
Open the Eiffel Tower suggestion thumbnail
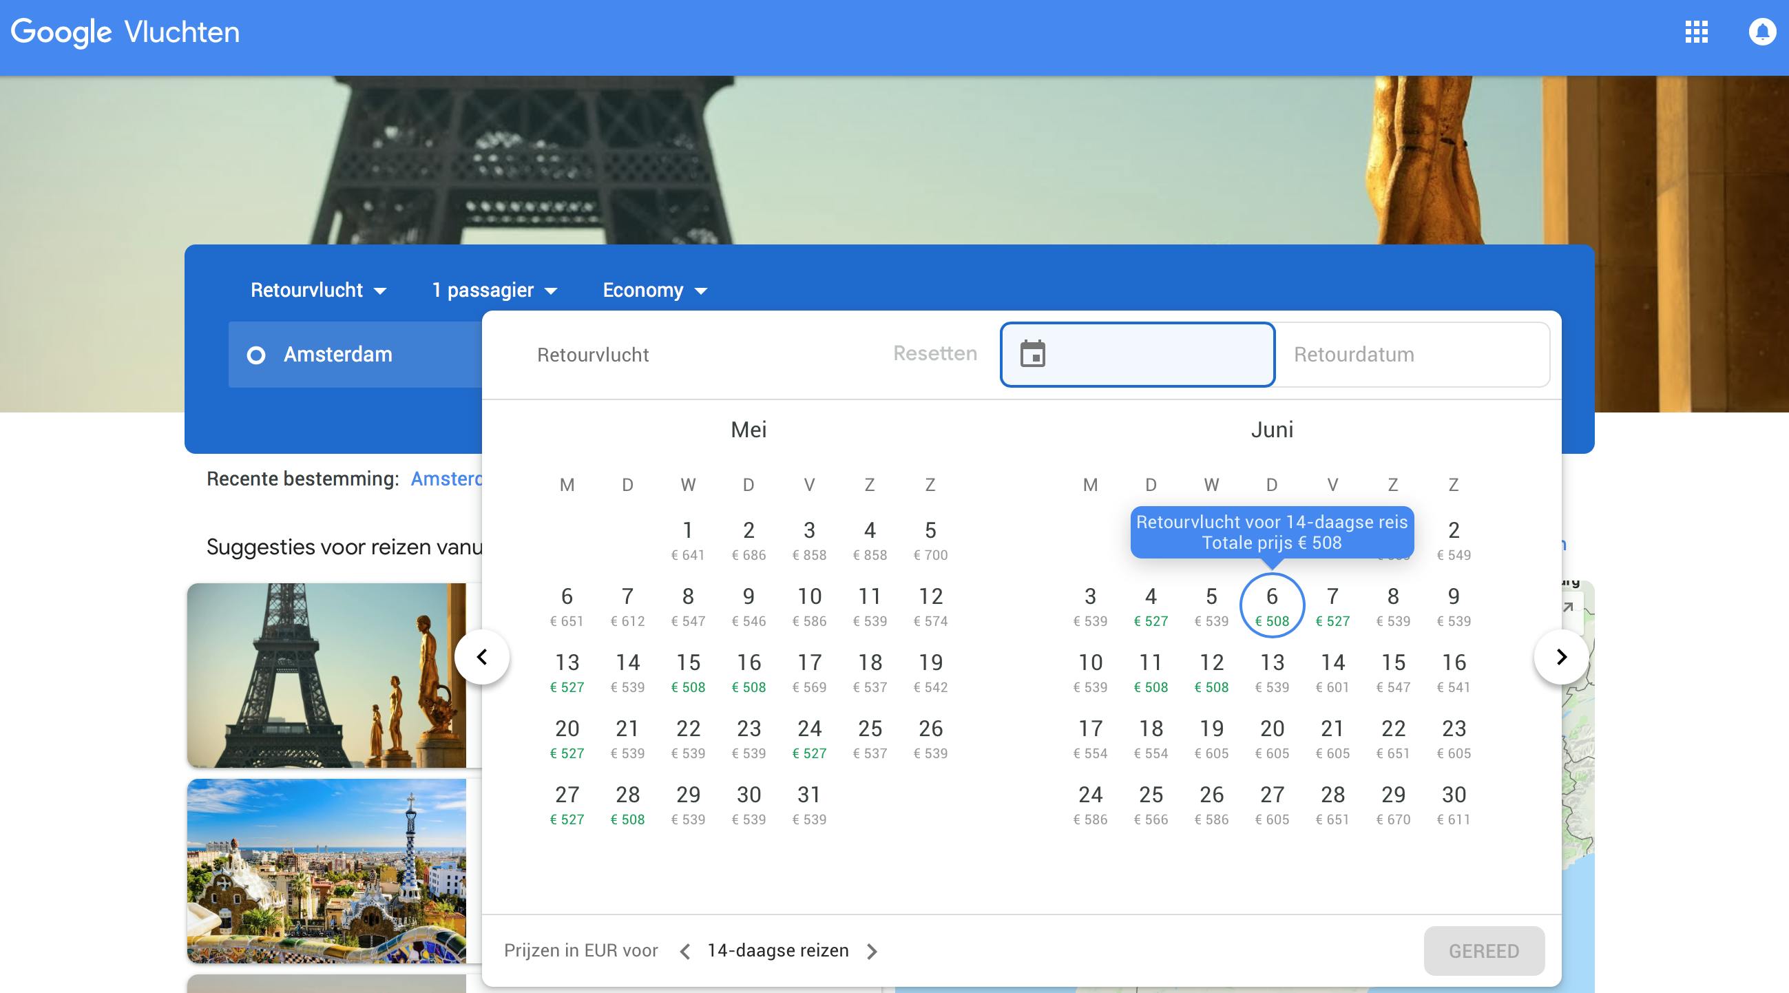pos(326,675)
